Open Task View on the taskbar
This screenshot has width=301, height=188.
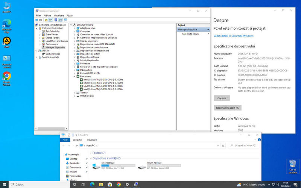83,184
